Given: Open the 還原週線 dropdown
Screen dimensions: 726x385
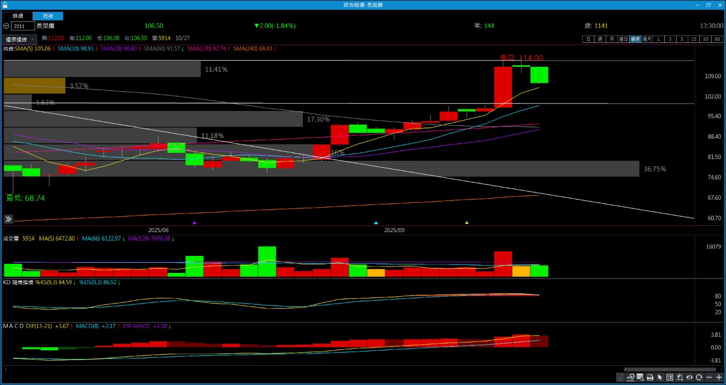Looking at the screenshot, I should [x=20, y=40].
